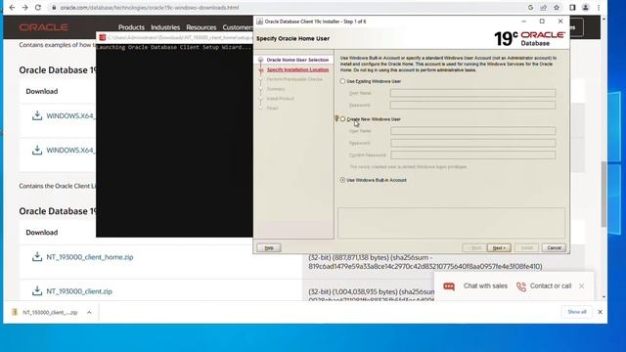
Task: Dismiss the chat/contact popup
Action: click(581, 286)
